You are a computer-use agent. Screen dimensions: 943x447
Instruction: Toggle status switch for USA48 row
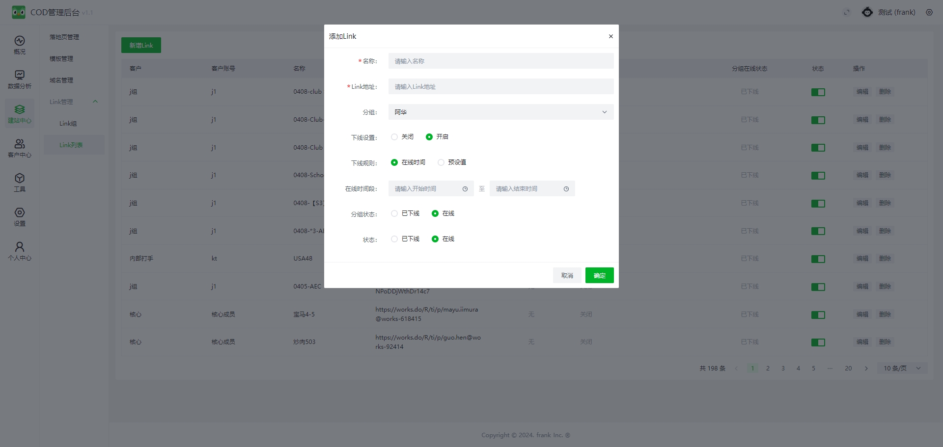818,259
